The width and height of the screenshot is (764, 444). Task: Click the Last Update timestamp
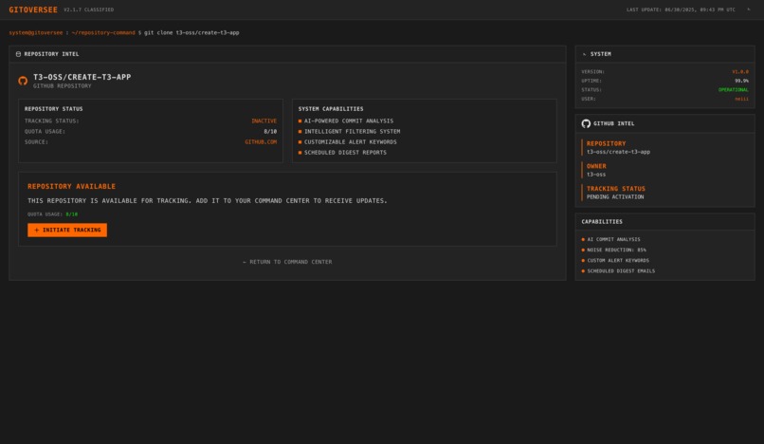(x=681, y=9)
